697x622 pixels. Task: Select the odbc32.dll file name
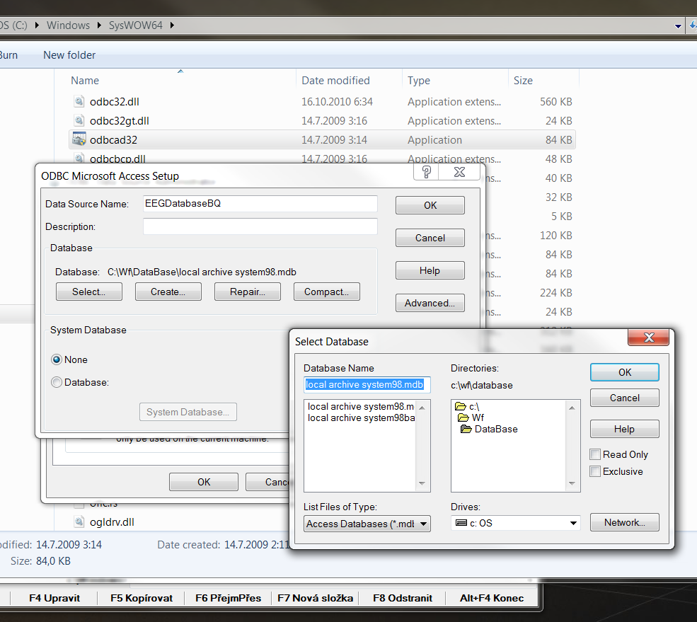114,101
